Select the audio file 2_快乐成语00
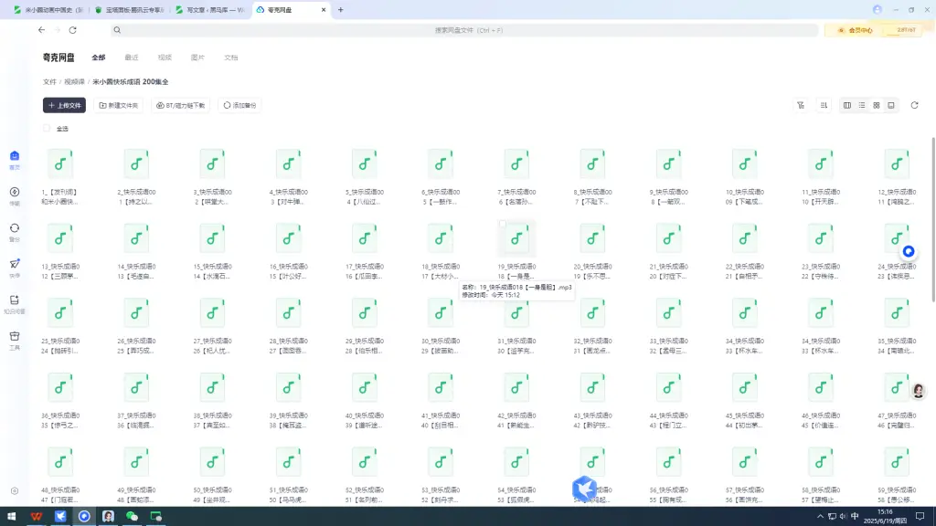Screen dimensions: 936x526 [136, 176]
